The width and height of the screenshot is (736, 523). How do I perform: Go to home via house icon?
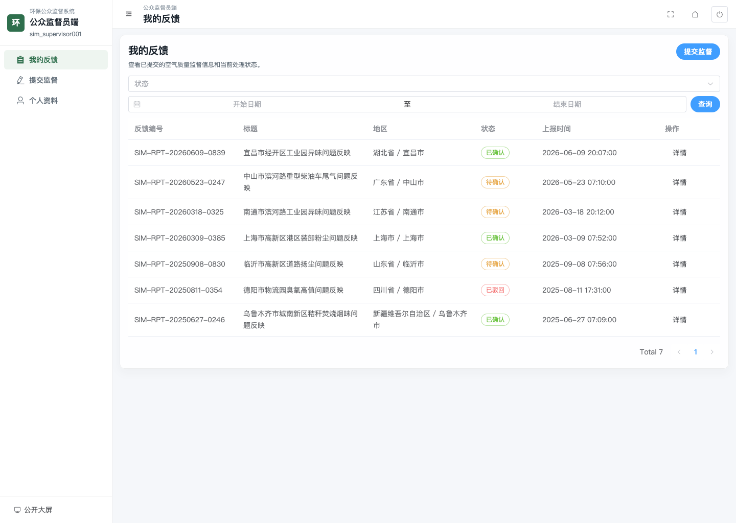(695, 14)
